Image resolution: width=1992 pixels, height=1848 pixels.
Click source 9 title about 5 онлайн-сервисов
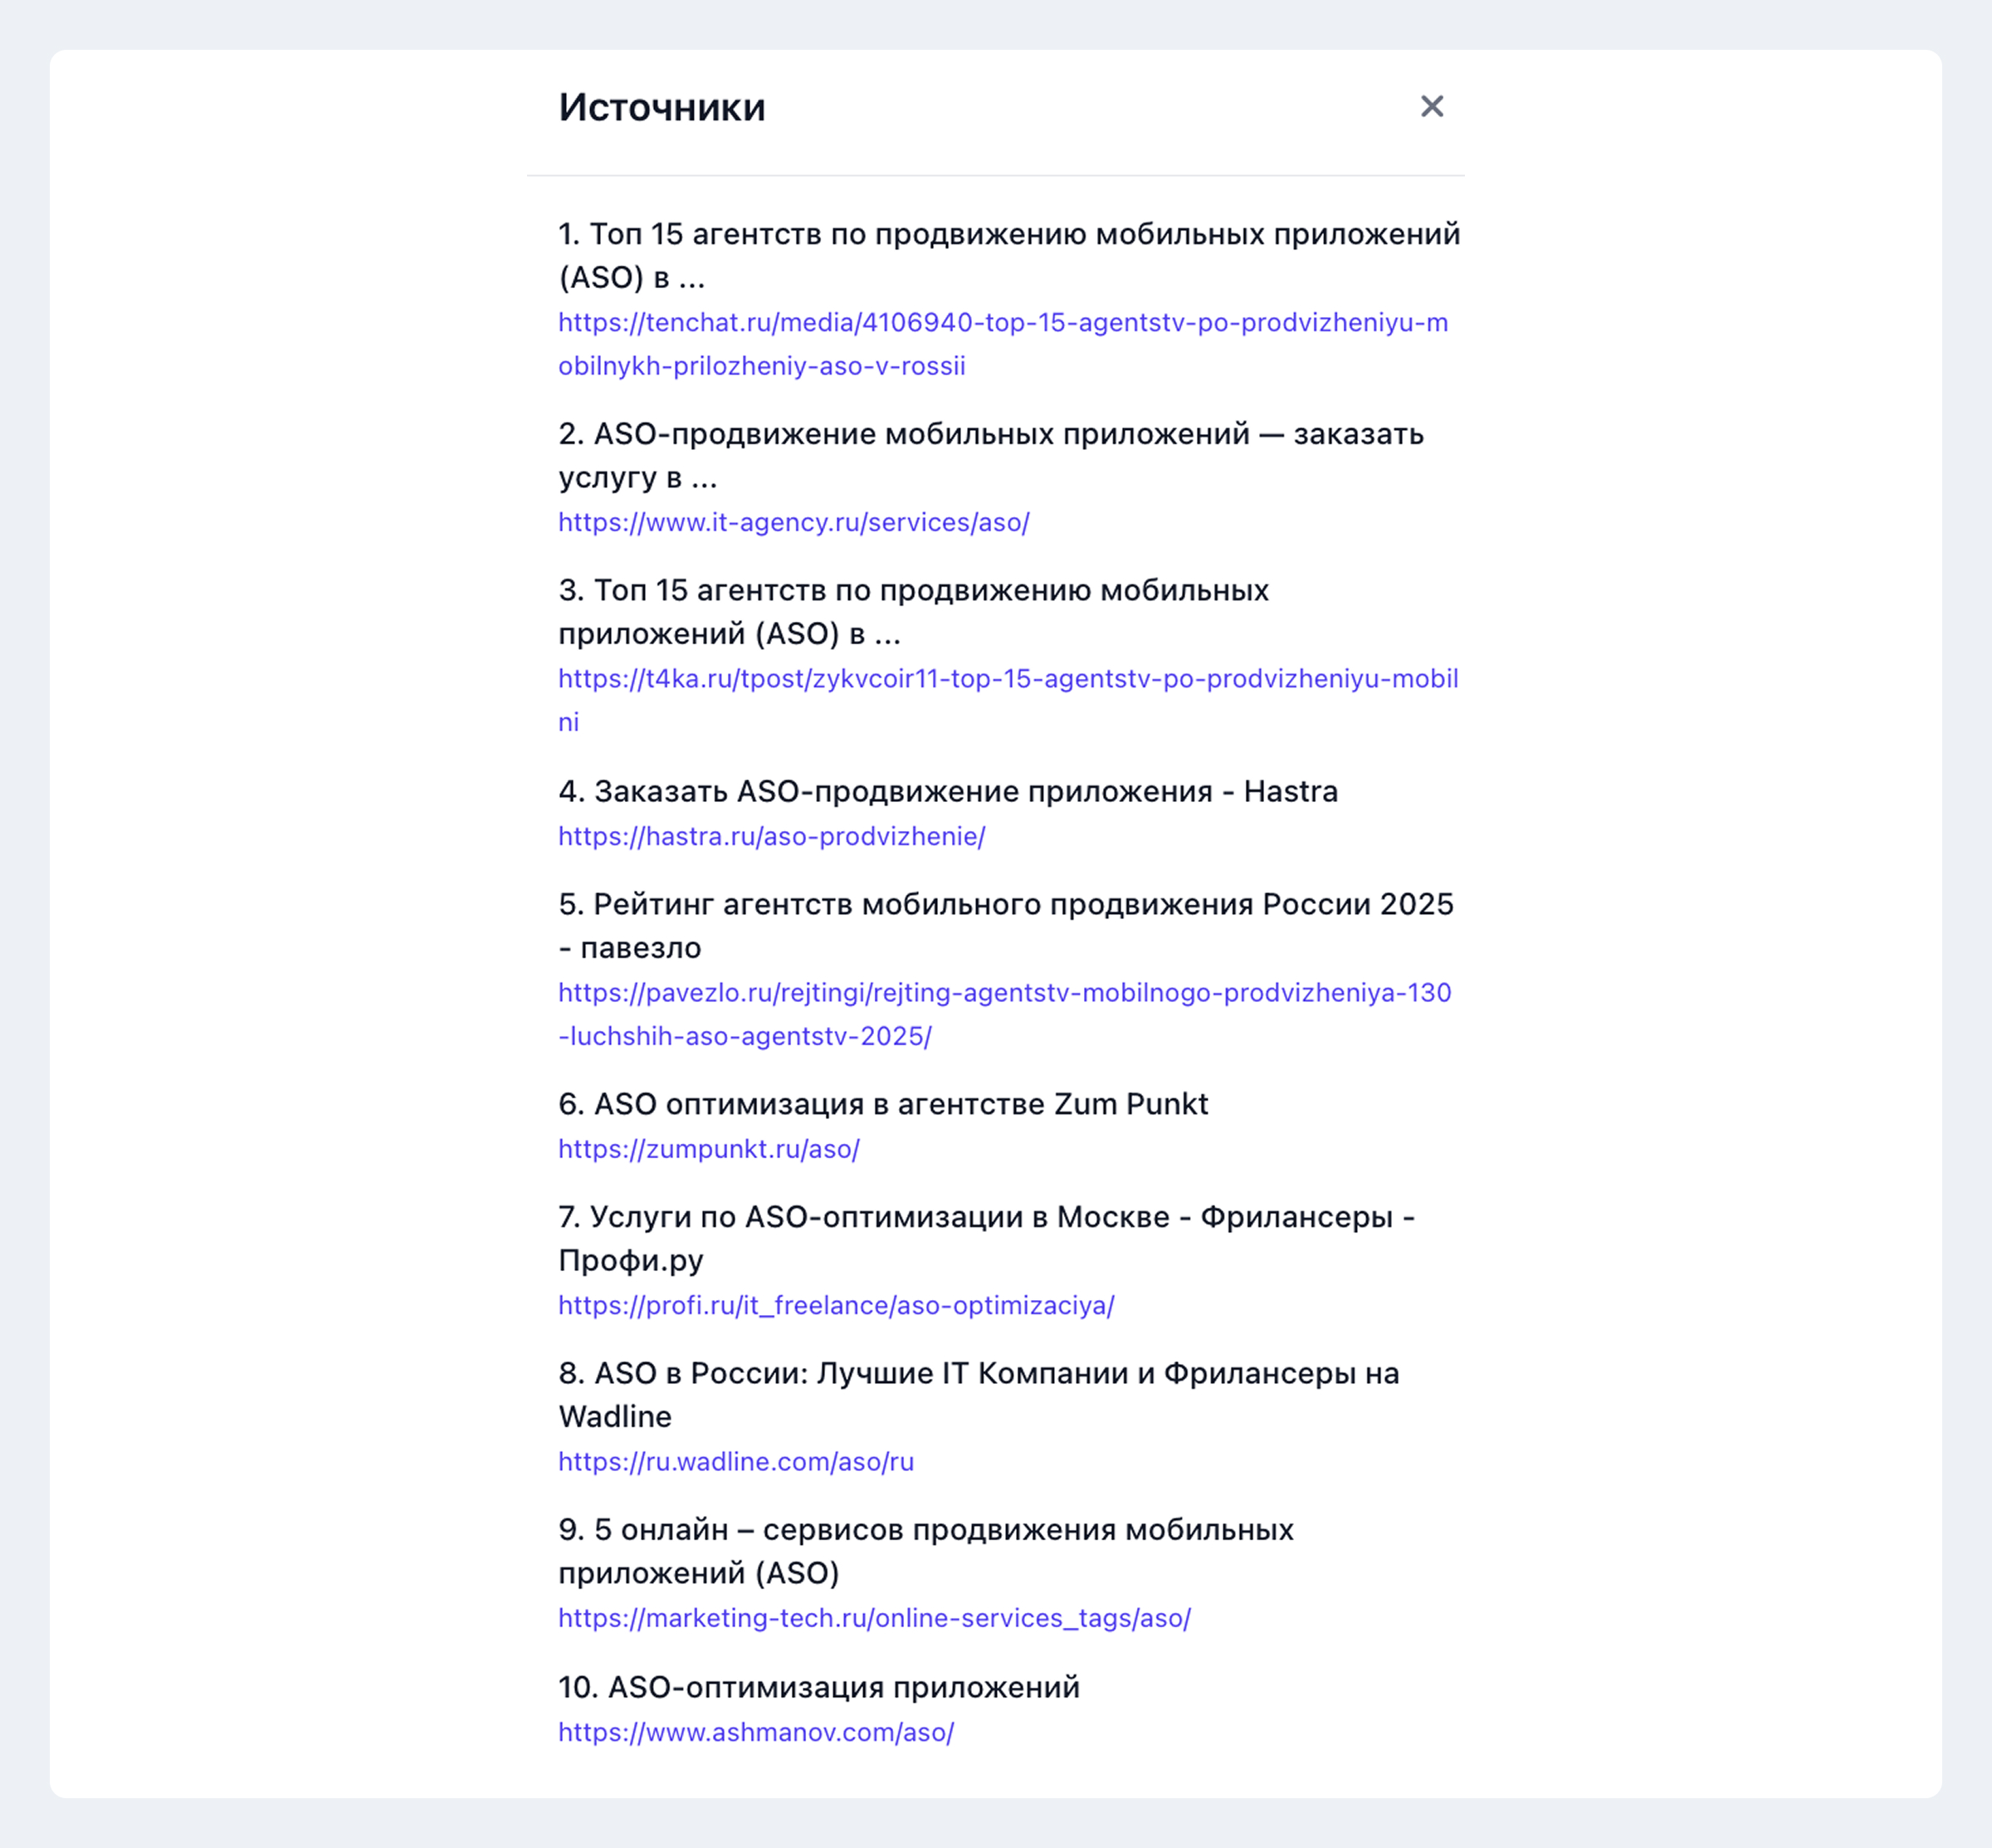click(x=926, y=1551)
